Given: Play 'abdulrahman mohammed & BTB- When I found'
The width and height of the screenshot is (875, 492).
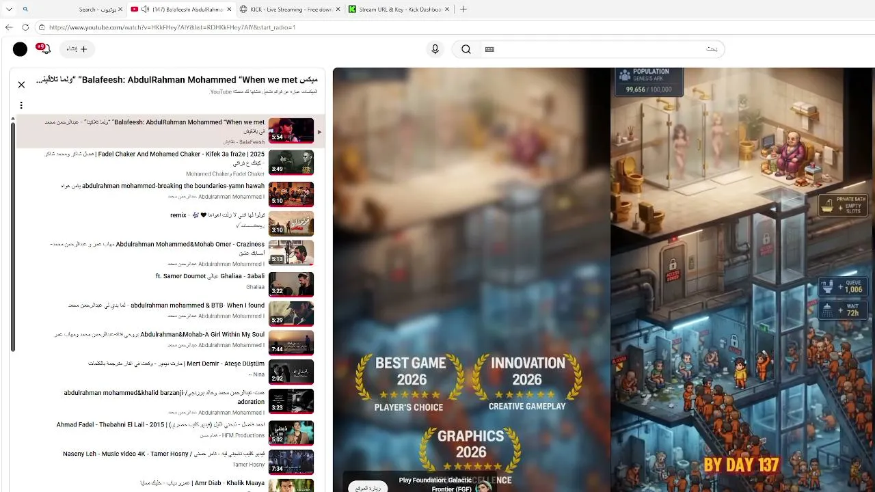Looking at the screenshot, I should point(167,305).
